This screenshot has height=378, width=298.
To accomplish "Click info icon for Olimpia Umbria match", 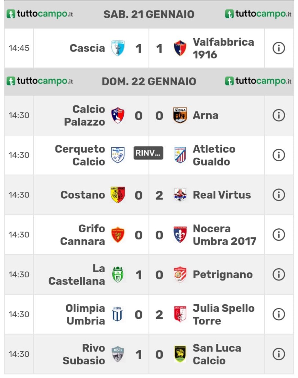I will tap(279, 315).
